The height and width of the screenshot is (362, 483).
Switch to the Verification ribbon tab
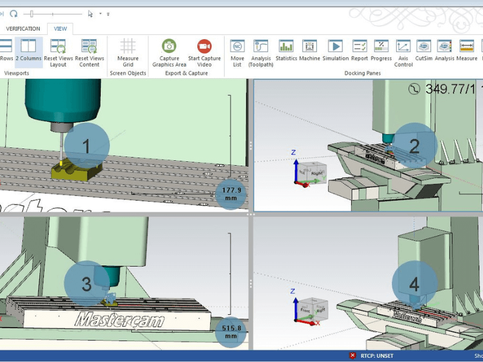coord(23,28)
